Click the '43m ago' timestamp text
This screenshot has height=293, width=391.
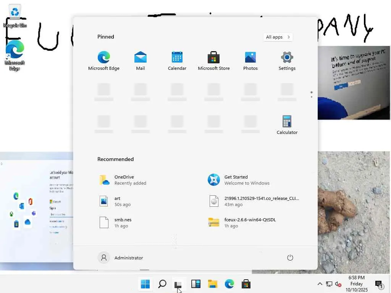click(233, 204)
